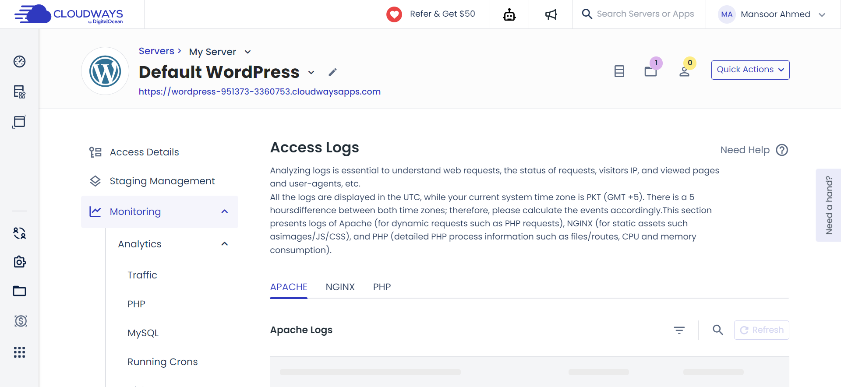
Task: Select Analytics under Monitoring
Action: pyautogui.click(x=139, y=244)
